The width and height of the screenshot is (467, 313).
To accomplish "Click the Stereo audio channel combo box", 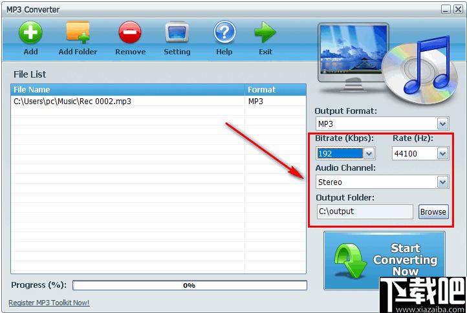I will [x=382, y=182].
